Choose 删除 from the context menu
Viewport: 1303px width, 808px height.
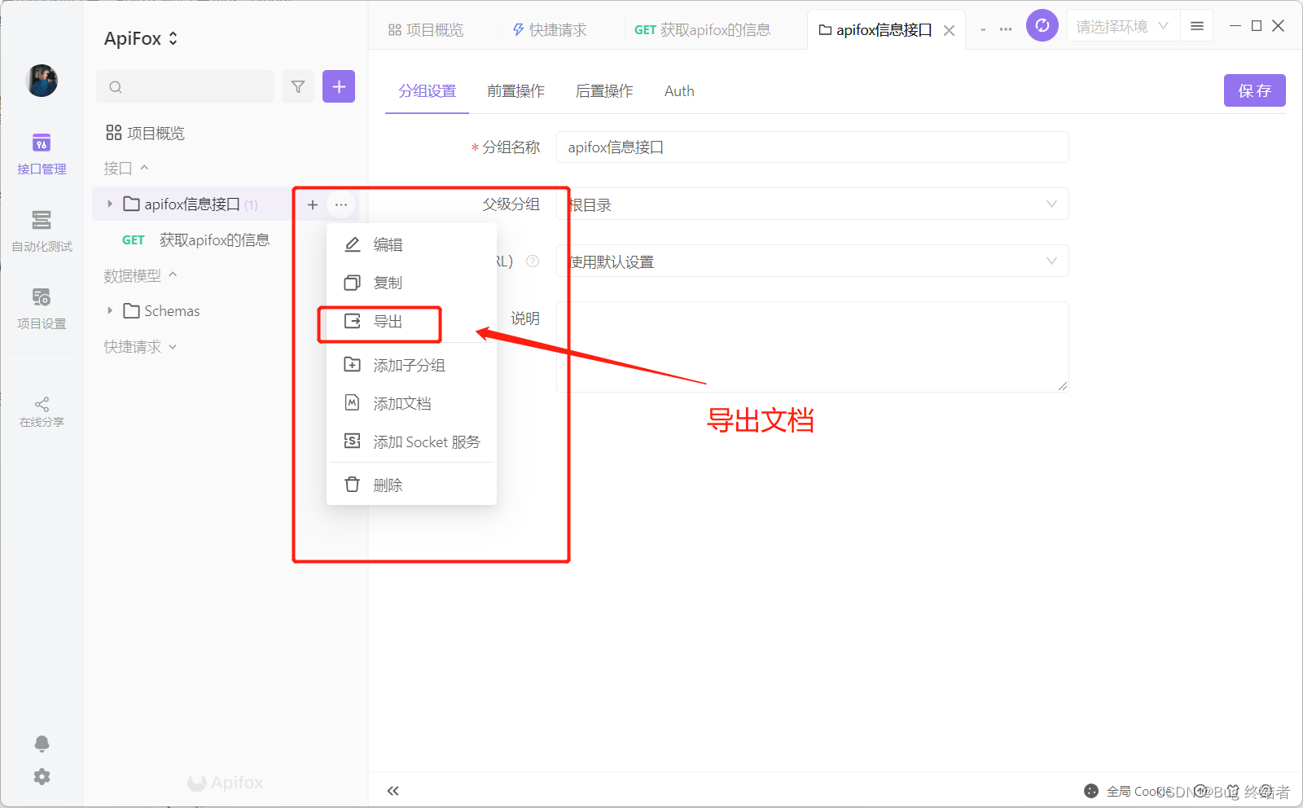[411, 485]
